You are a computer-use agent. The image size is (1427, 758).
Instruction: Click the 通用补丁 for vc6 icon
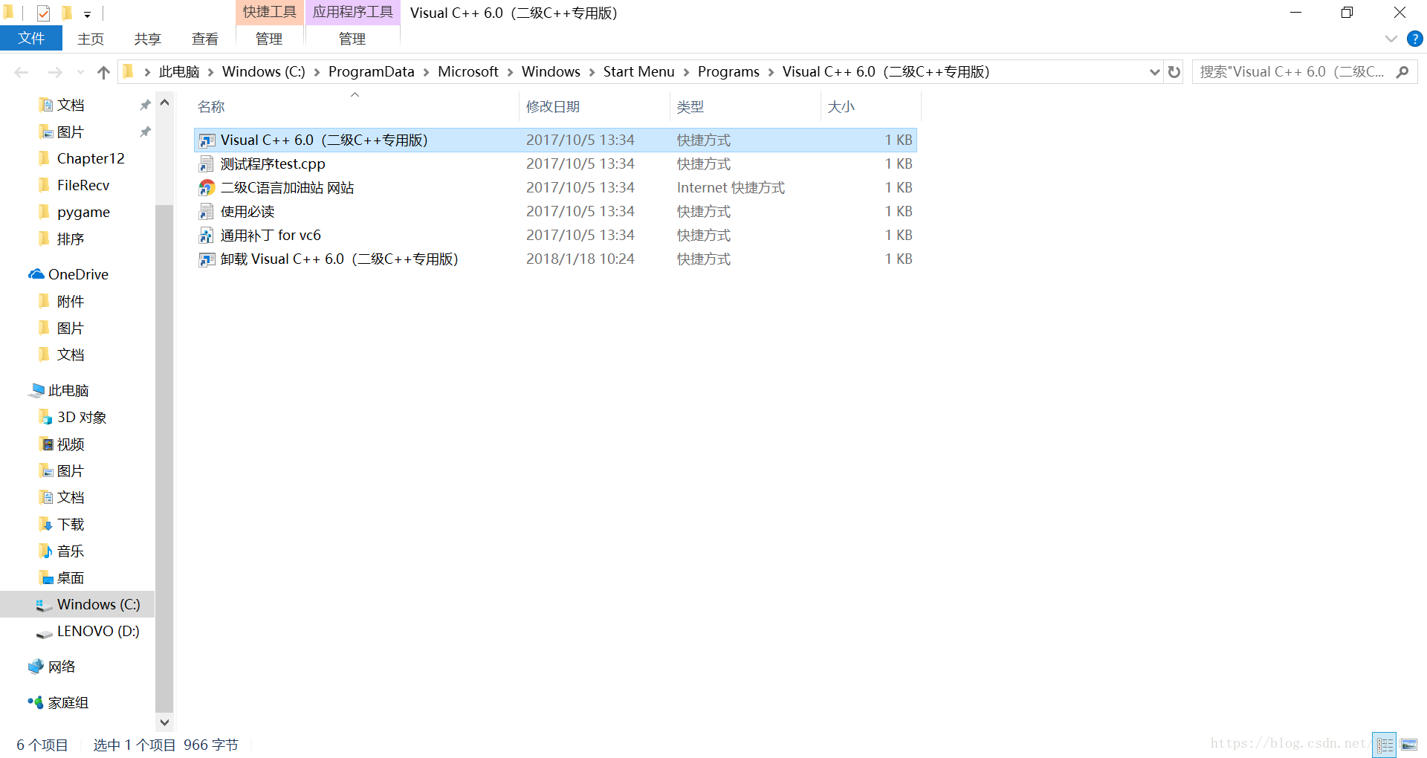click(x=207, y=236)
